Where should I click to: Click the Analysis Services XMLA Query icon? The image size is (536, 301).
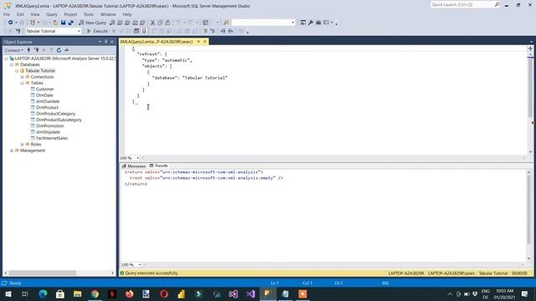pyautogui.click(x=135, y=23)
